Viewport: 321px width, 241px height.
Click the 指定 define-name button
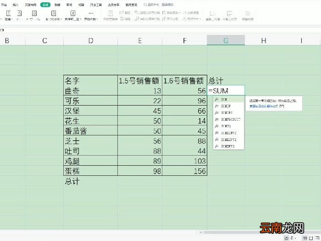point(125,13)
